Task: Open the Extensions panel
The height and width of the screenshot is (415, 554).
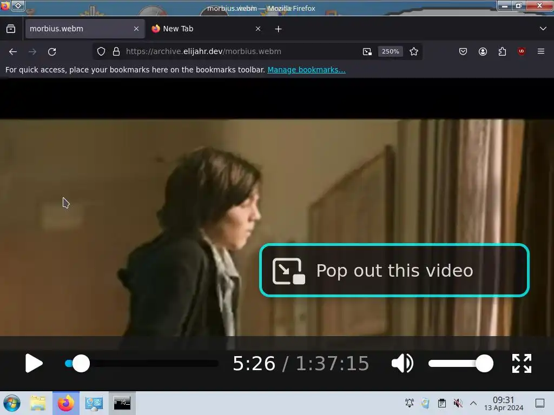Action: 502,51
